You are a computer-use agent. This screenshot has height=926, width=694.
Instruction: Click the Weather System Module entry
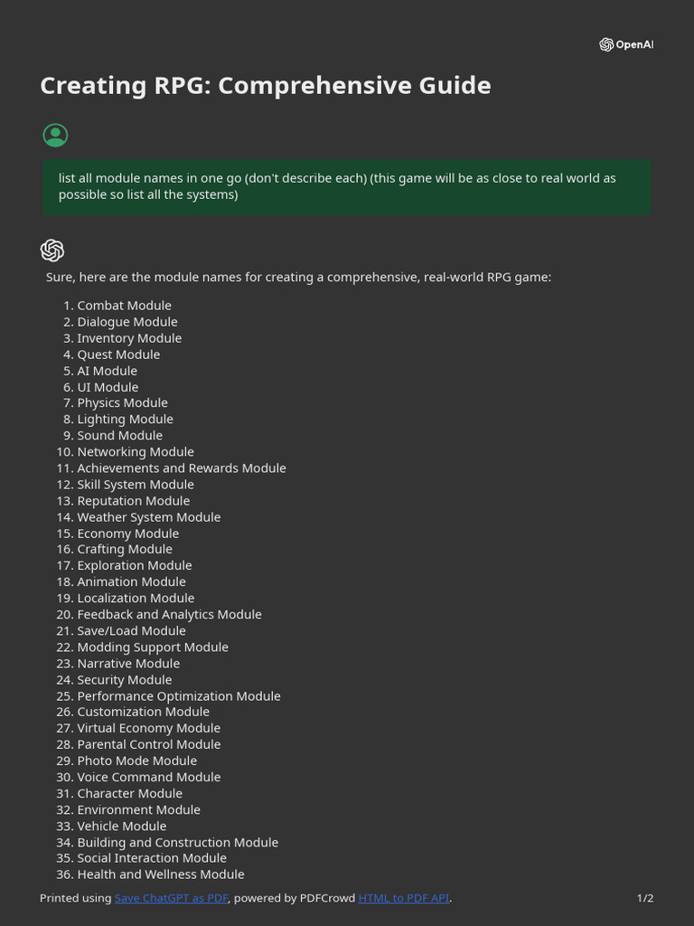point(149,517)
